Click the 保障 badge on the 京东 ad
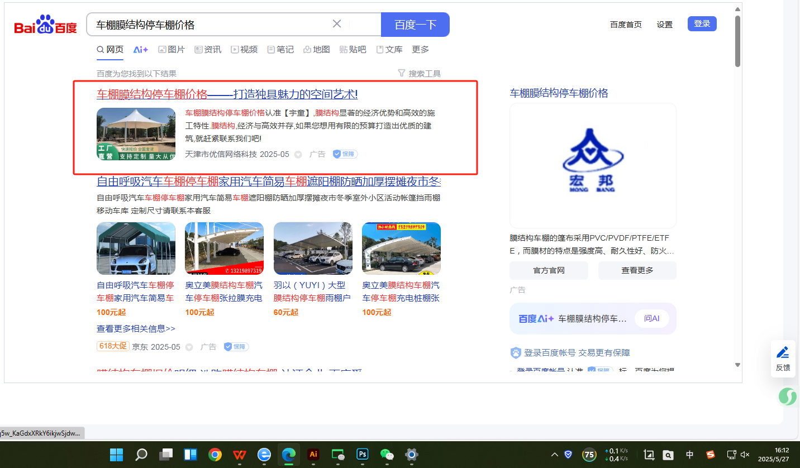 236,347
